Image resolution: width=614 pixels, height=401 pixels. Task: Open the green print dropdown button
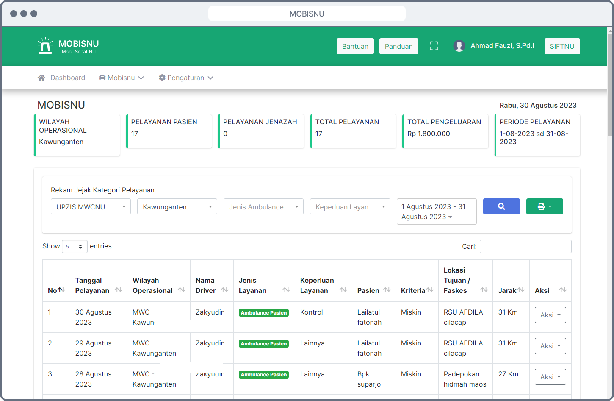coord(545,206)
